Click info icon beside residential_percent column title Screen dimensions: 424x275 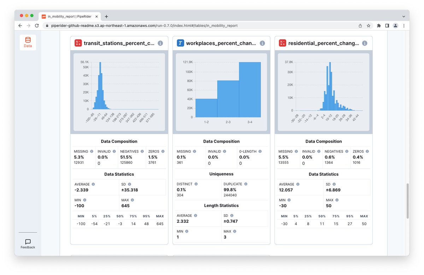click(365, 43)
